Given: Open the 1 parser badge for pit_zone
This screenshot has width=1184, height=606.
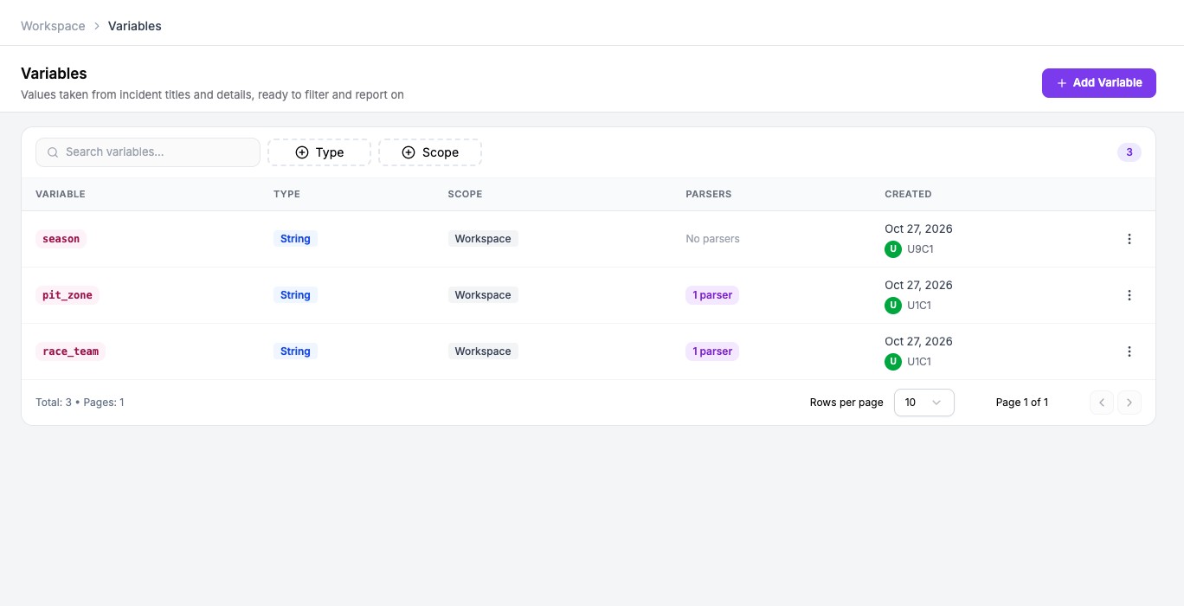Looking at the screenshot, I should (712, 295).
